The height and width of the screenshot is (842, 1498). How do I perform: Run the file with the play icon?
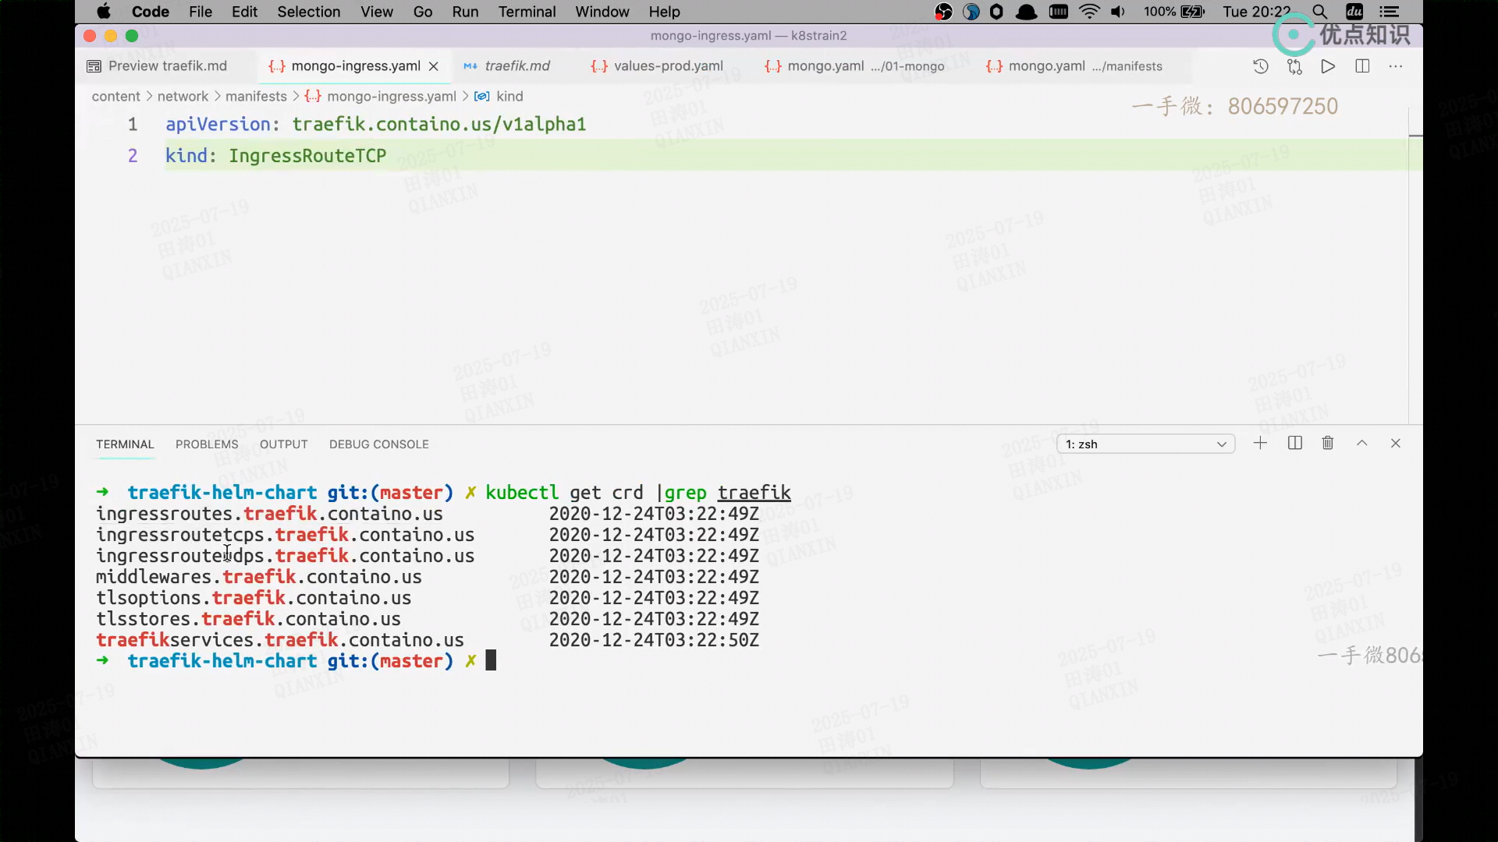click(x=1328, y=66)
